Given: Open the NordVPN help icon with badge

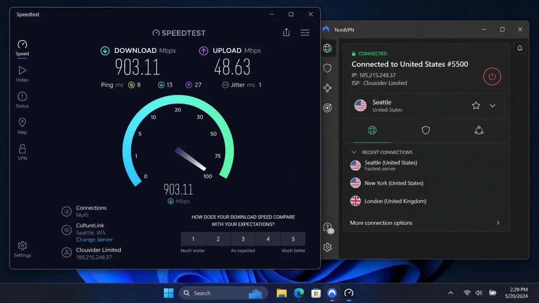Looking at the screenshot, I should [x=328, y=228].
